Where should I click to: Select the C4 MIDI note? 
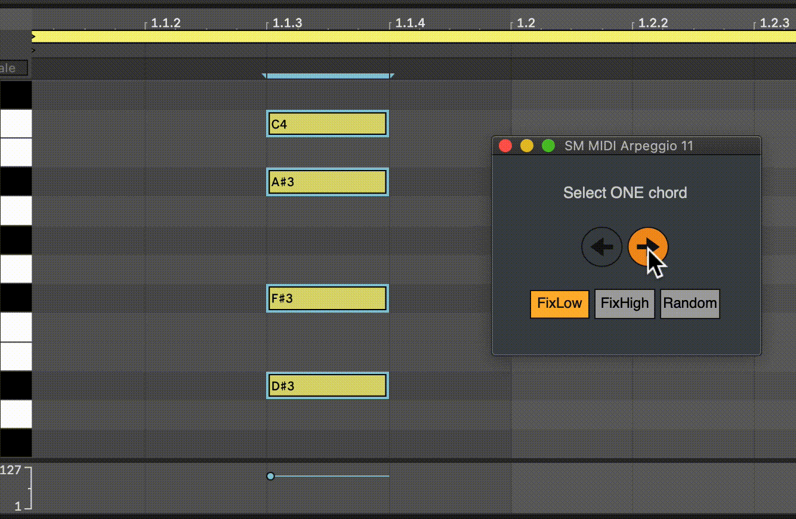tap(327, 124)
